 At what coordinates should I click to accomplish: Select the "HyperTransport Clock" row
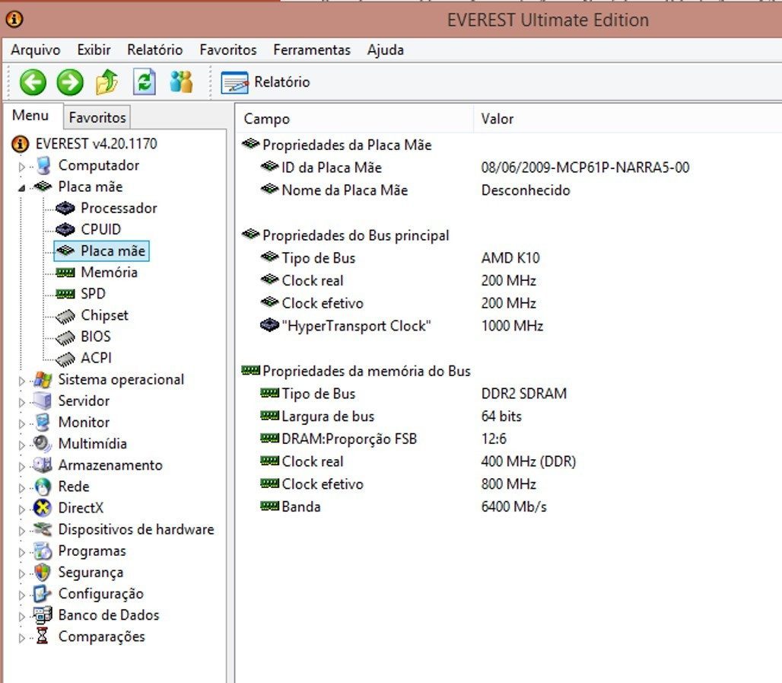click(x=402, y=326)
